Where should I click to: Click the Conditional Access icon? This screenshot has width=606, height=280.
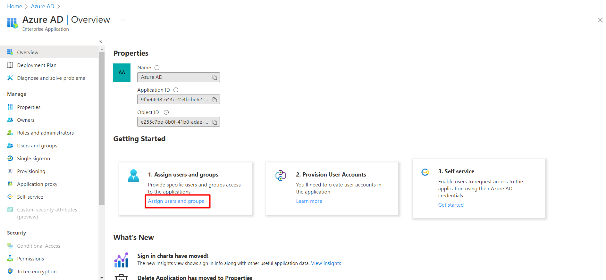pos(10,246)
